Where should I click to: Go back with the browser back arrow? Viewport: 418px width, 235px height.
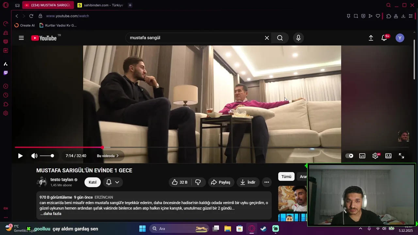click(x=17, y=16)
